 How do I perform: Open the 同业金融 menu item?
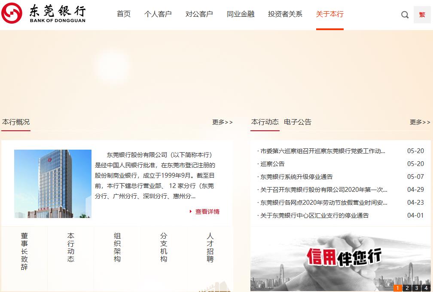(x=241, y=14)
